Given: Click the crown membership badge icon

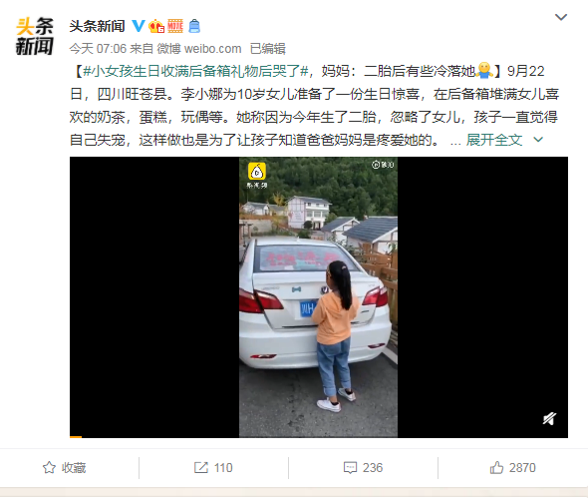Looking at the screenshot, I should 156,26.
